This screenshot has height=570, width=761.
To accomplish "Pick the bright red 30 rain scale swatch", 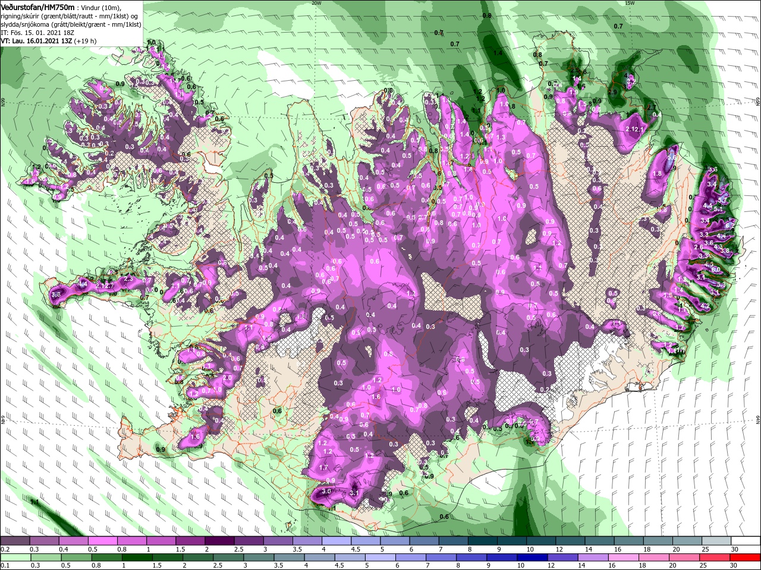I will (x=746, y=558).
